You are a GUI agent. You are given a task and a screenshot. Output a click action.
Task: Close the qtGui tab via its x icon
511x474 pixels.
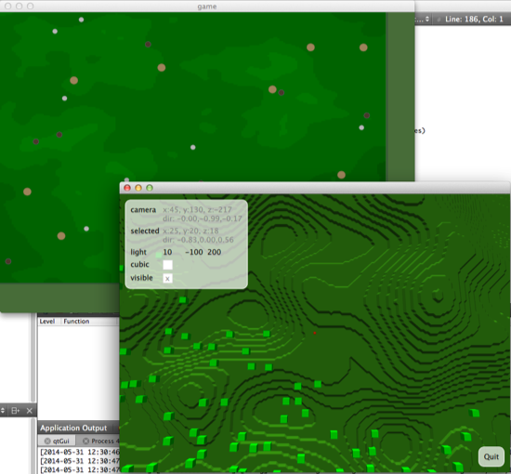point(47,441)
